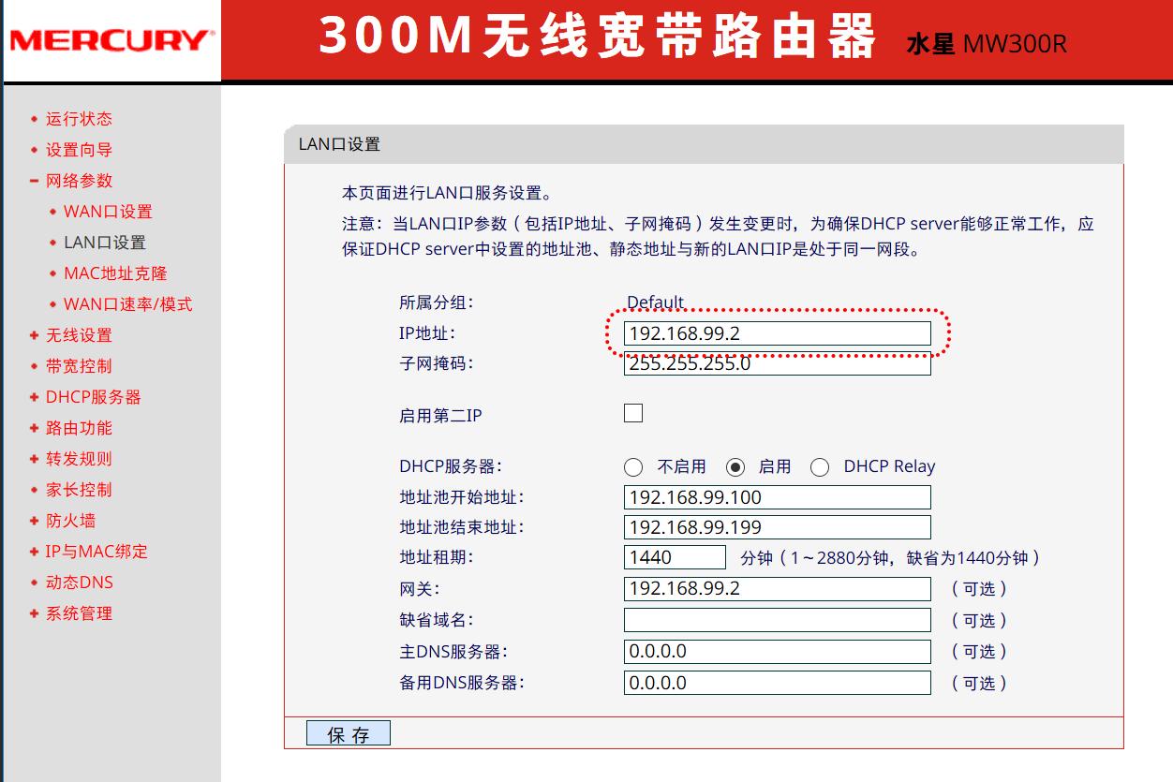The width and height of the screenshot is (1173, 782).
Task: Select the 不启用 DHCP server option
Action: [633, 466]
